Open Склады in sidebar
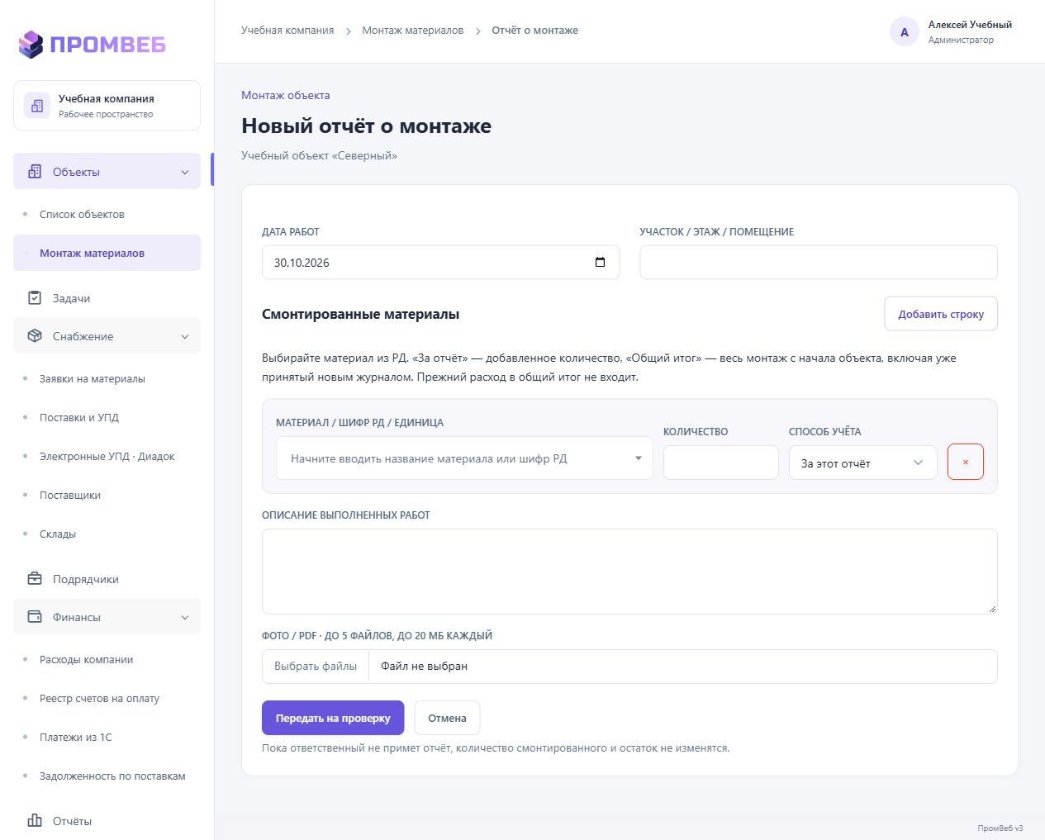1045x840 pixels. point(58,534)
